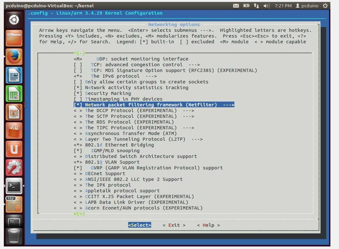Screen dimensions: 339x249
Task: Open the Ubuntu Dash home launcher
Action: click(x=14, y=20)
